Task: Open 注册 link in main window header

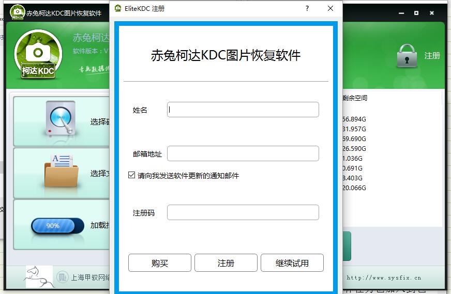Action: point(432,55)
